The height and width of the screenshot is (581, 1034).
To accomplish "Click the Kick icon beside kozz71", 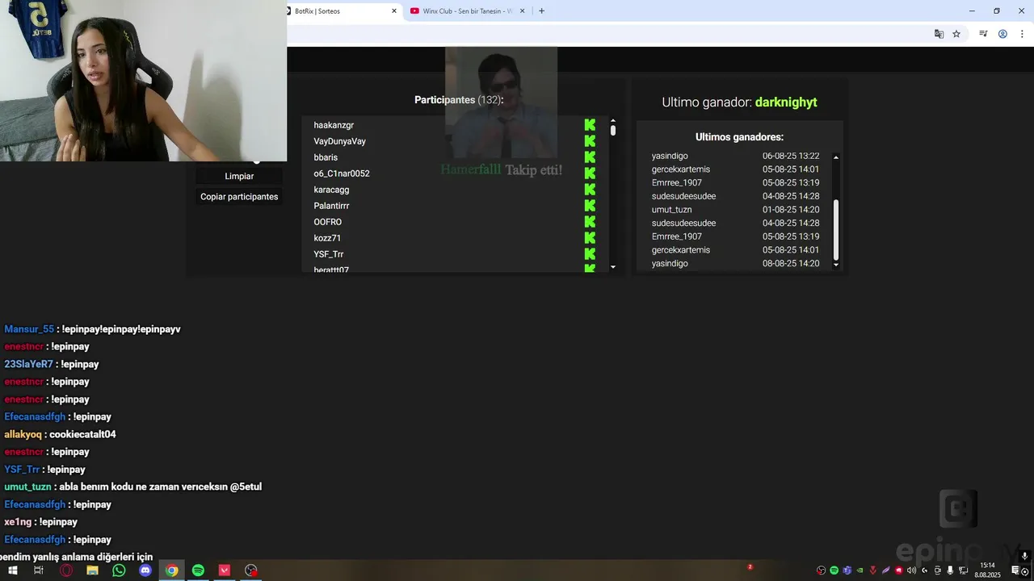I will pyautogui.click(x=590, y=238).
